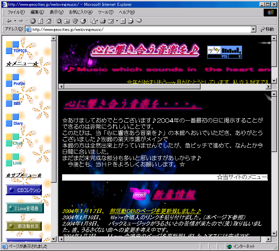
Task: Click the ☆サブメニュー☆ sidebar heading
Action: point(24,175)
